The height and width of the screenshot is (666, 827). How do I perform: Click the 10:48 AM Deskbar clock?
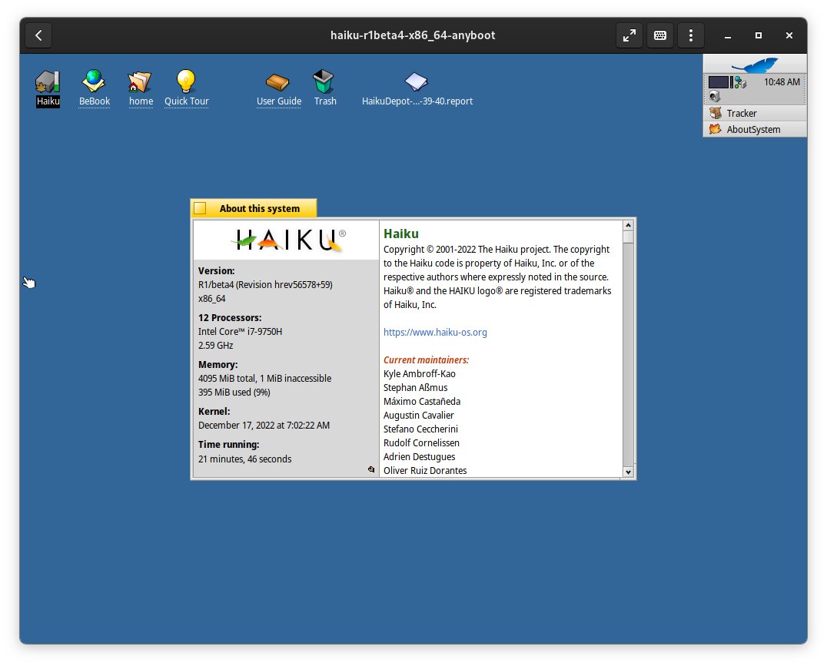[782, 81]
